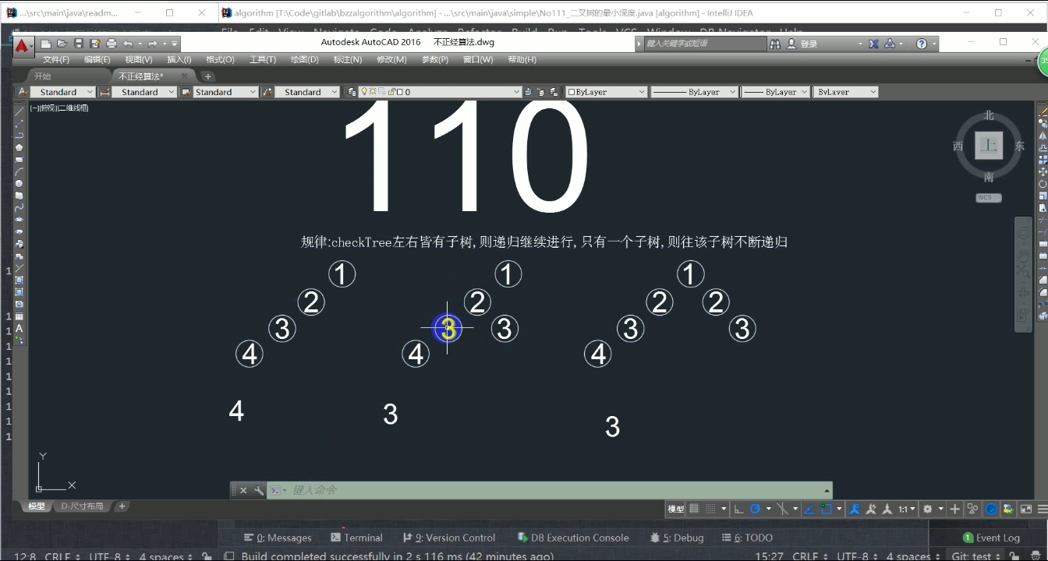Select the Circle draw tool

pos(19,184)
